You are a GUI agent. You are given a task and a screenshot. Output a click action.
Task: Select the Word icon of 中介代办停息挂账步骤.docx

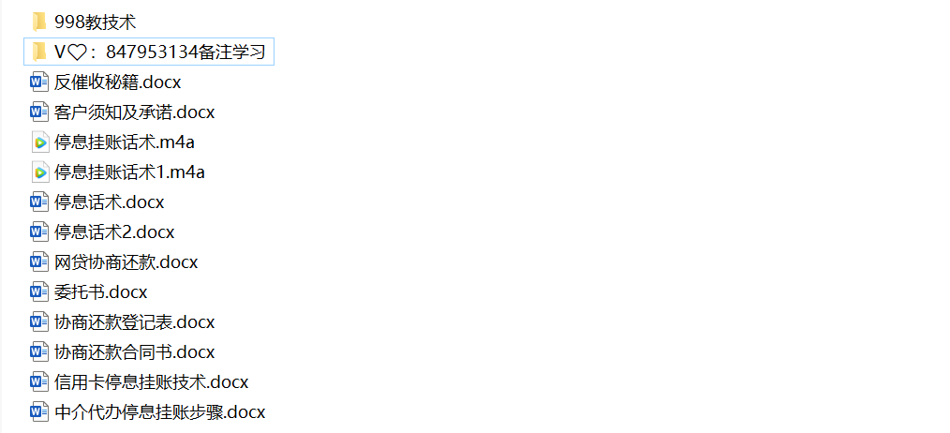pos(39,412)
